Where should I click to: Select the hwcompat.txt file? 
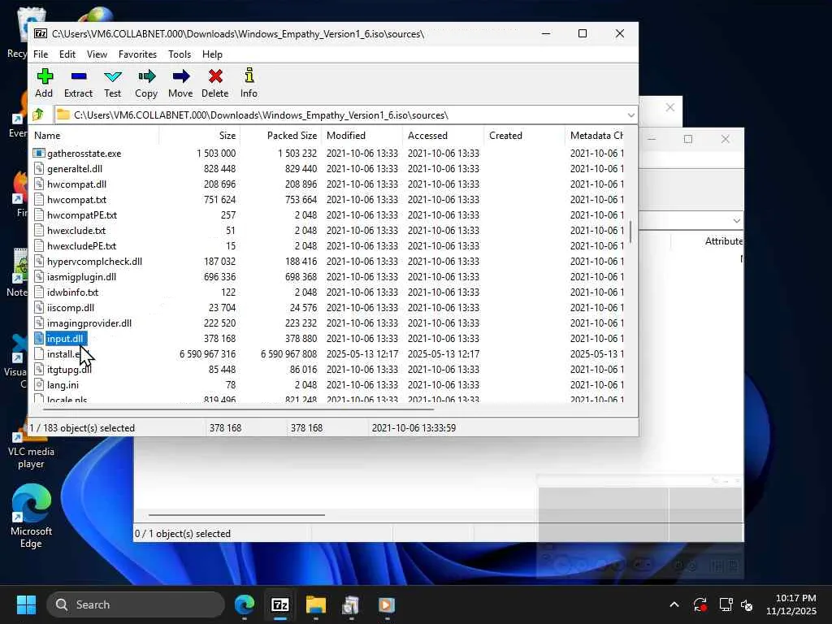(x=76, y=200)
